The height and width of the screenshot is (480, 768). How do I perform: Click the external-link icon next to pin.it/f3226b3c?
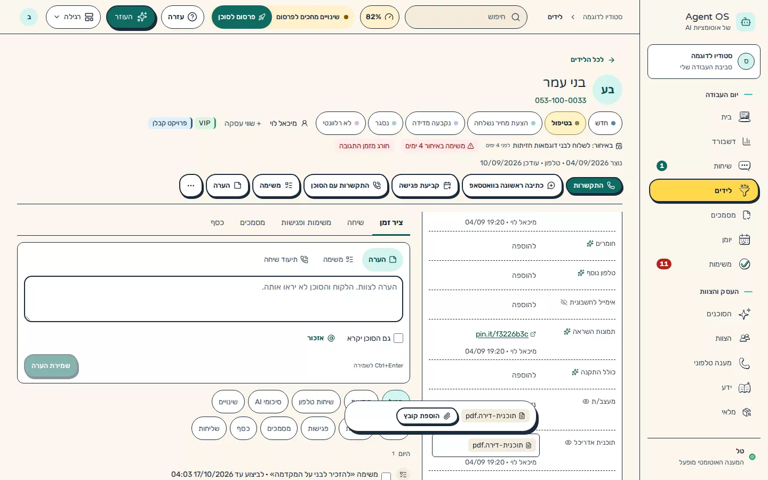point(533,334)
